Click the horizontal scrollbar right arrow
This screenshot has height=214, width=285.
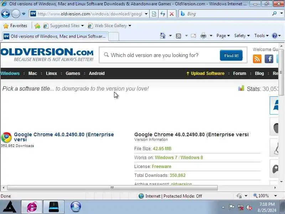[275, 188]
